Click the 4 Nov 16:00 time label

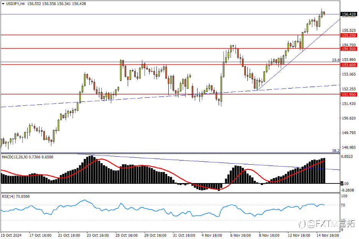212,235
